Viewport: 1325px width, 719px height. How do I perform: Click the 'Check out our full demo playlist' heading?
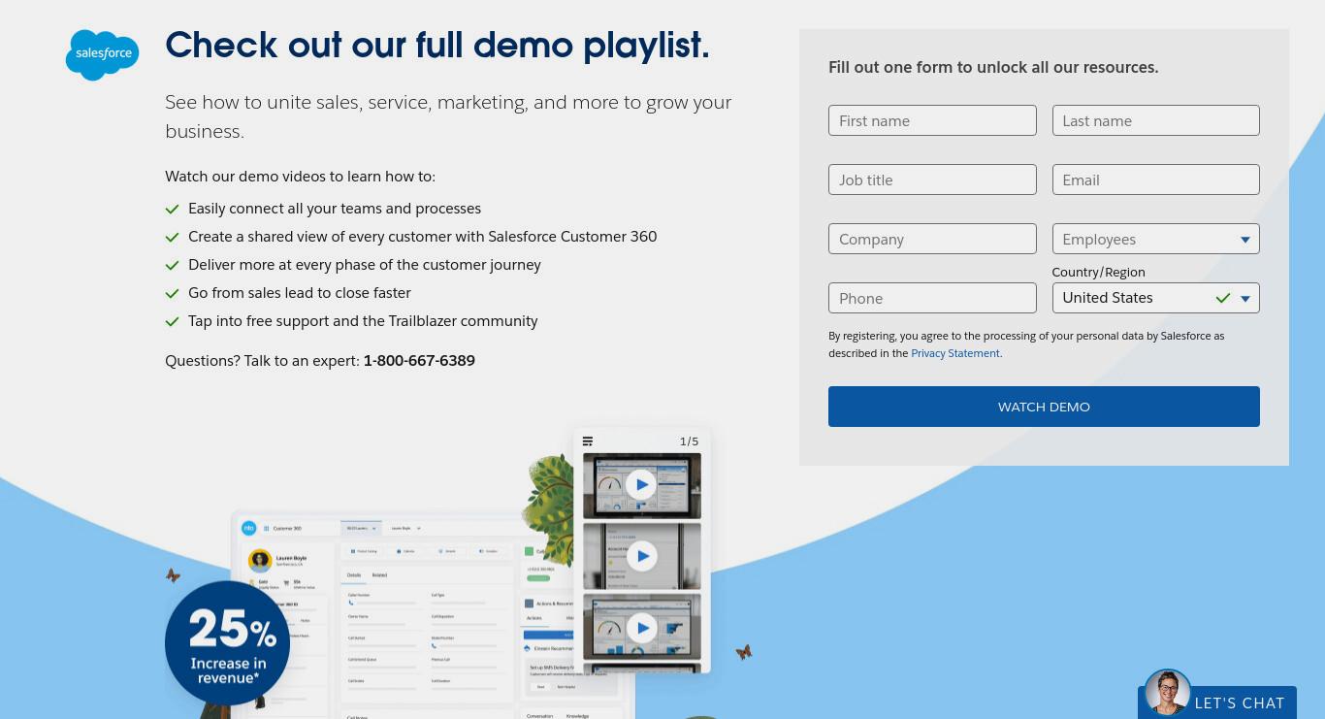(x=437, y=46)
